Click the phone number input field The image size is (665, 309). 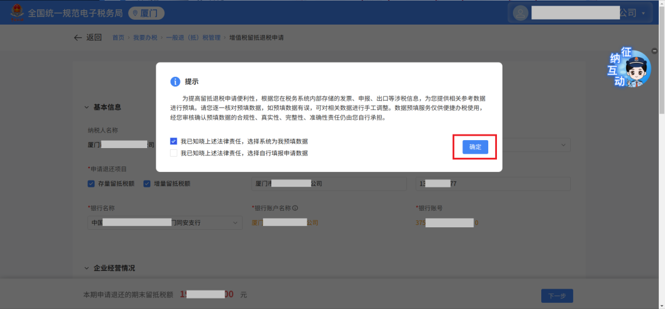pos(493,184)
